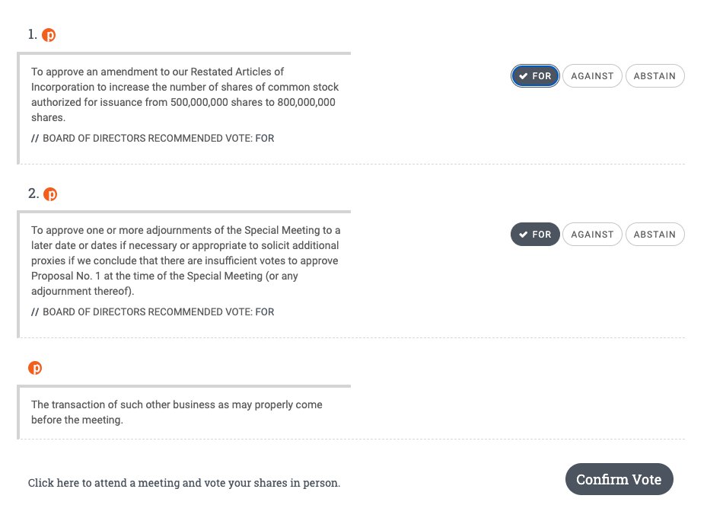Click the checkmark icon in proposal 2's FOR button

tap(523, 235)
